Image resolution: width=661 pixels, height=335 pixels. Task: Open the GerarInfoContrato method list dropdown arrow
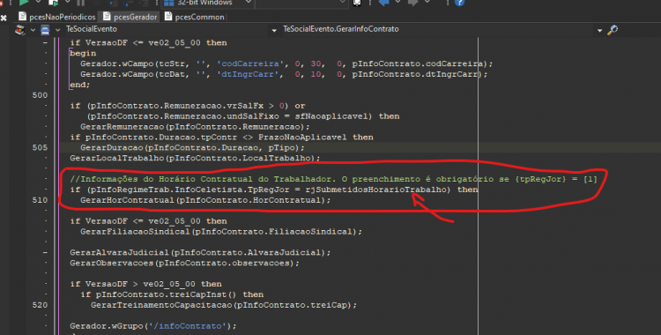tap(599, 30)
